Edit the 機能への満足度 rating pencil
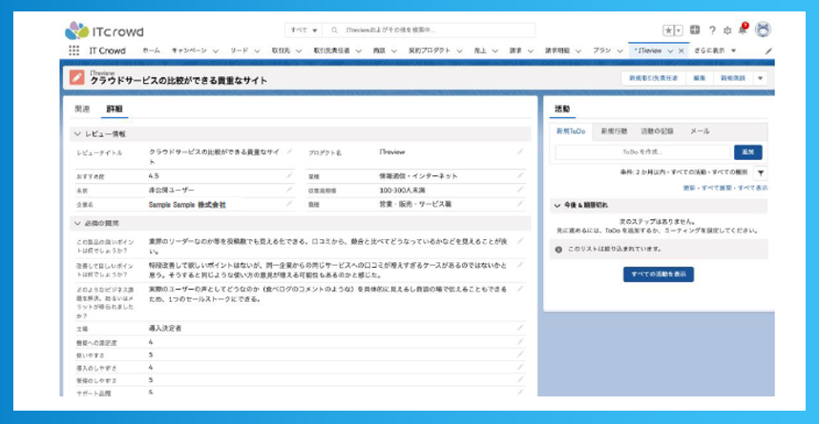Screen dimensions: 819x424 coord(519,342)
